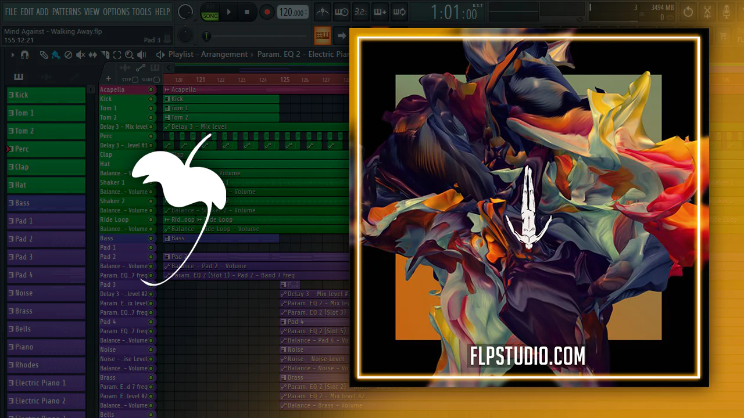Screen dimensions: 744x418
Task: Select the Kick pattern in picker
Action: [x=46, y=95]
